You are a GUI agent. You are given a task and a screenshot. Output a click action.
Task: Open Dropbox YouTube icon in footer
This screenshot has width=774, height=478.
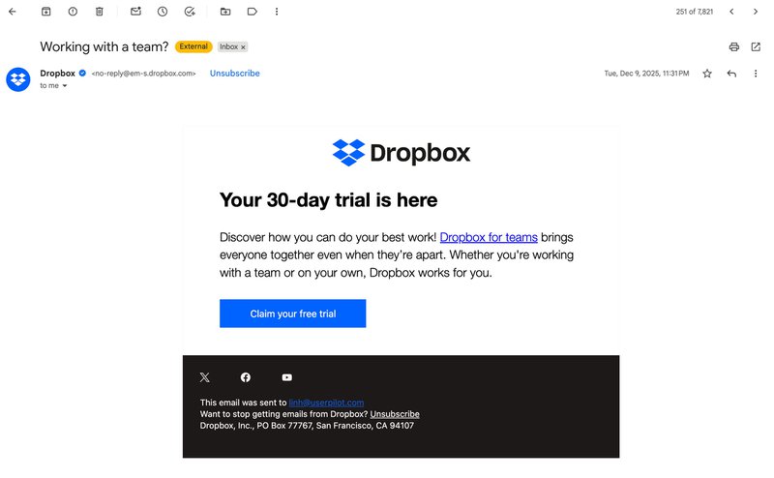click(286, 377)
